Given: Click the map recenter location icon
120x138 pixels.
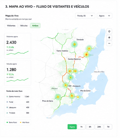Looking at the screenshot, I should tap(109, 31).
